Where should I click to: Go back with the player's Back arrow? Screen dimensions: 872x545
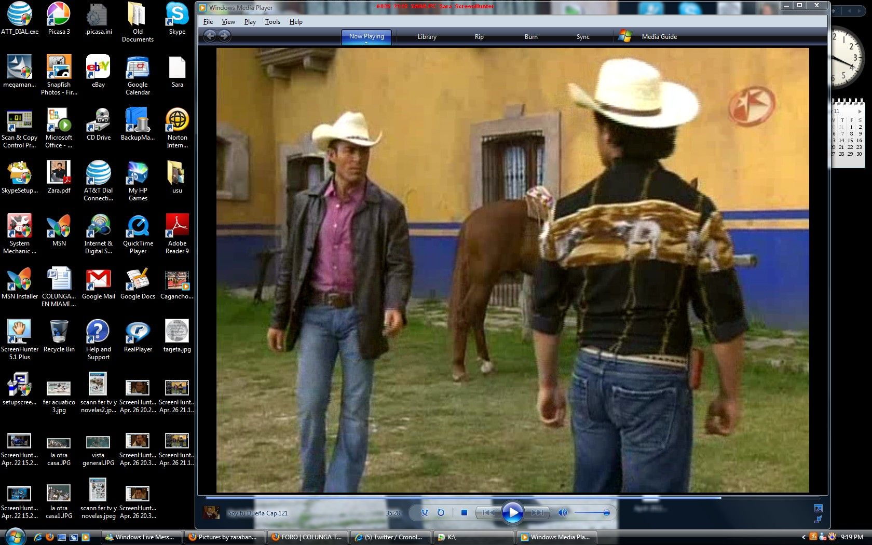coord(210,36)
